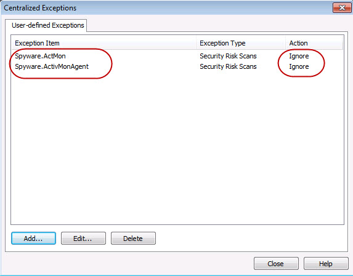Click the red X window close icon

point(342,8)
